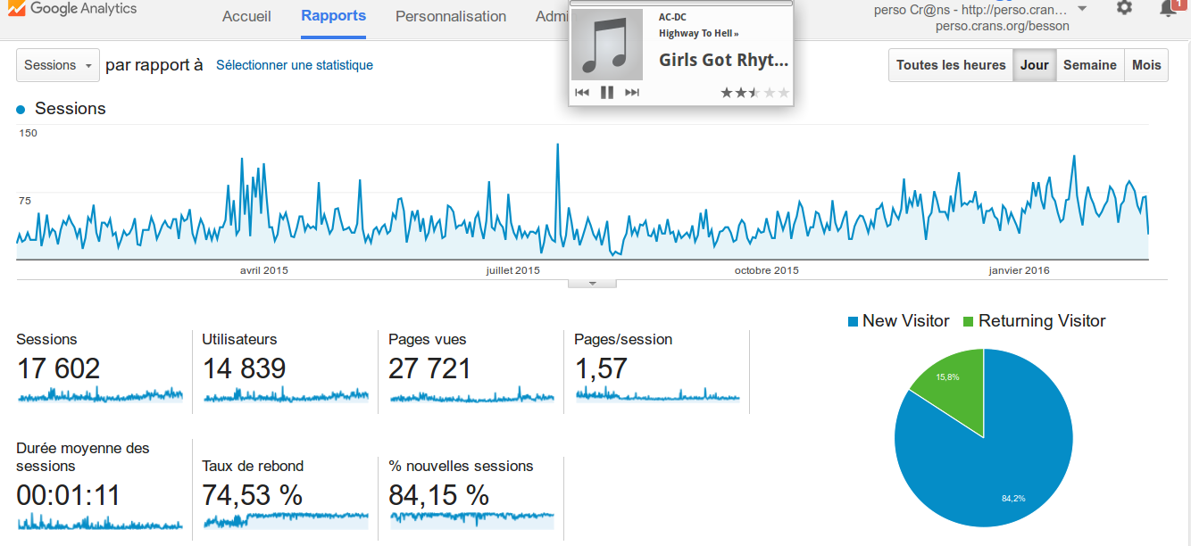This screenshot has width=1191, height=546.
Task: Open the notifications bell icon
Action: (1168, 9)
